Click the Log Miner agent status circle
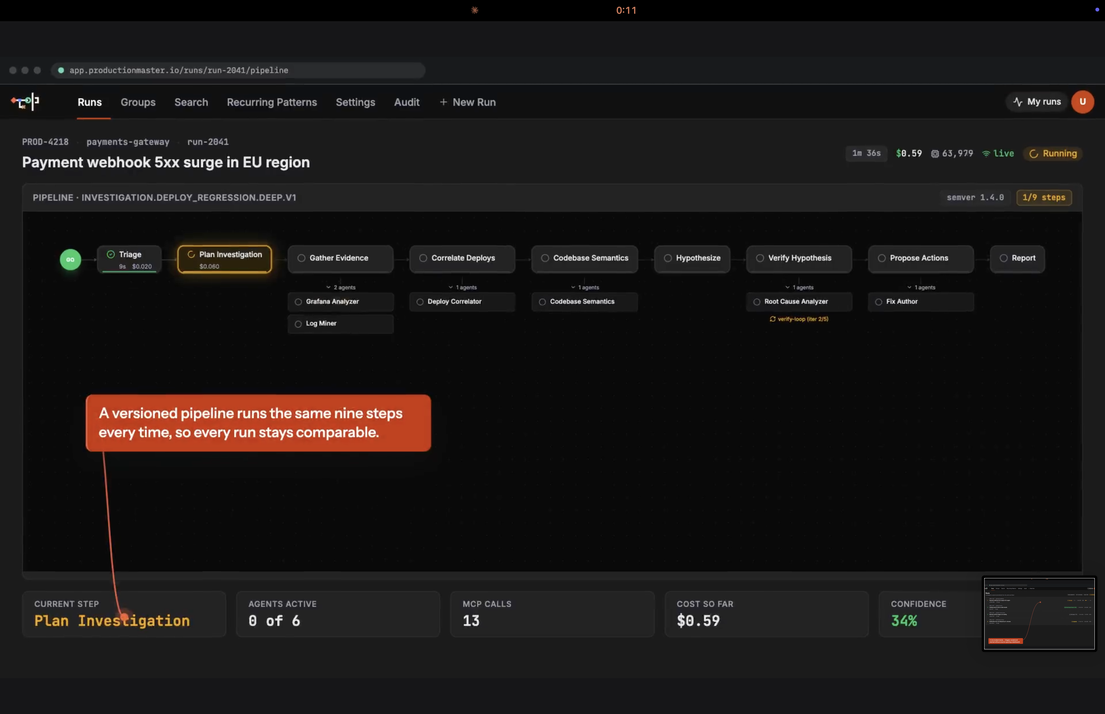The image size is (1105, 714). (298, 324)
